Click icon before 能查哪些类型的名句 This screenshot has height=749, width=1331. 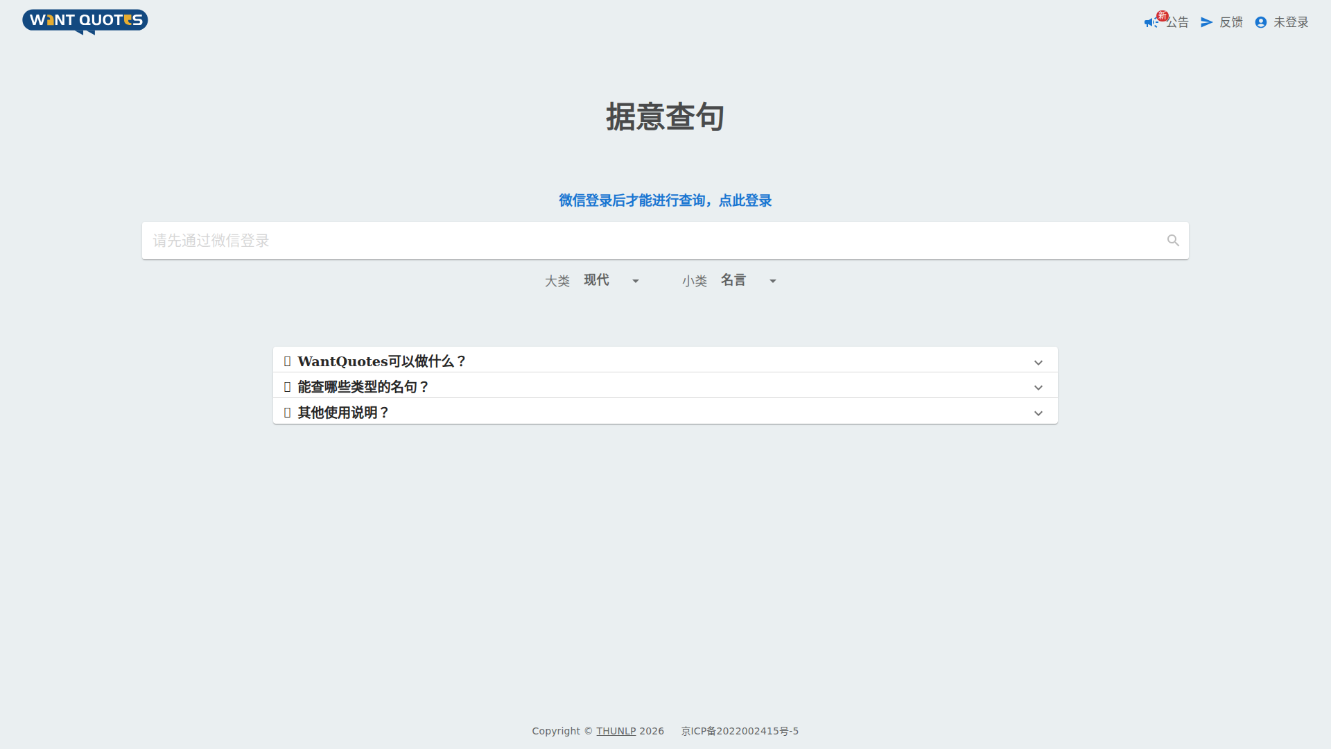point(287,387)
